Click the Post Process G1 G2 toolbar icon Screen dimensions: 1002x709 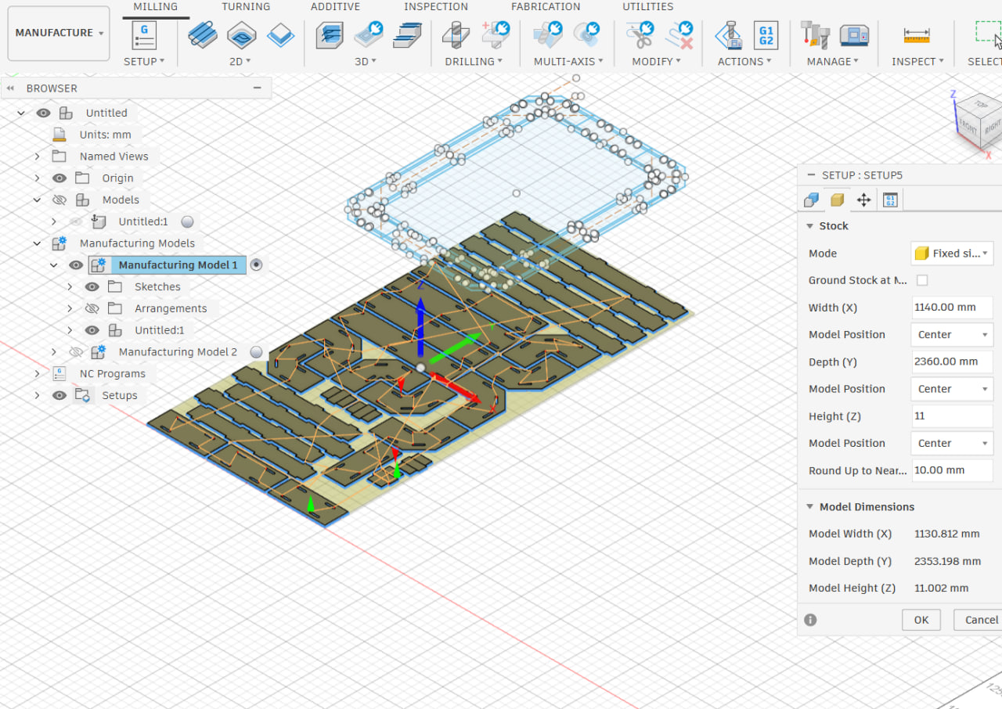[765, 35]
